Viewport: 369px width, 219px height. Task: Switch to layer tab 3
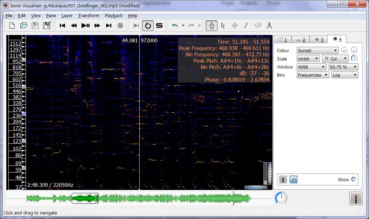(319, 40)
